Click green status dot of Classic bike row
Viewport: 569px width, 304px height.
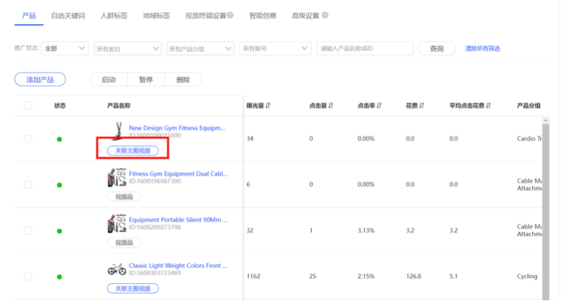[59, 277]
